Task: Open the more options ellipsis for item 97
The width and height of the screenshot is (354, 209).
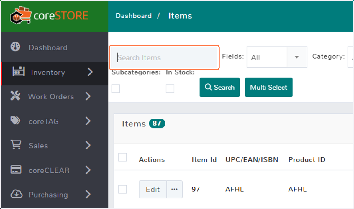Action: point(175,189)
